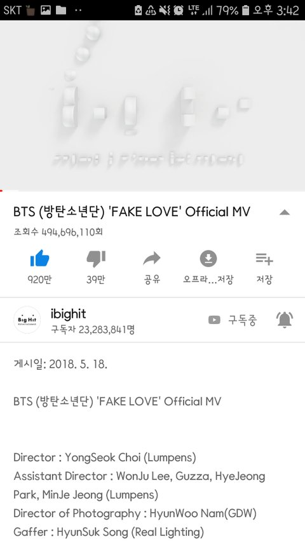The image size is (305, 542).
Task: Collapse the description with the up arrow
Action: [284, 212]
